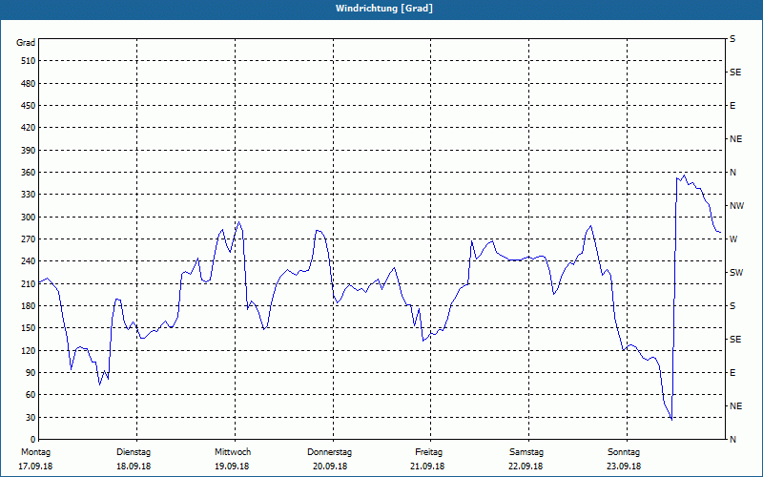Click the Dienstag day label

coord(134,452)
